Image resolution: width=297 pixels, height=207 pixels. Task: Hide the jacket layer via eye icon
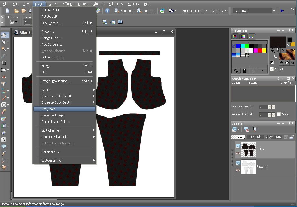238,153
